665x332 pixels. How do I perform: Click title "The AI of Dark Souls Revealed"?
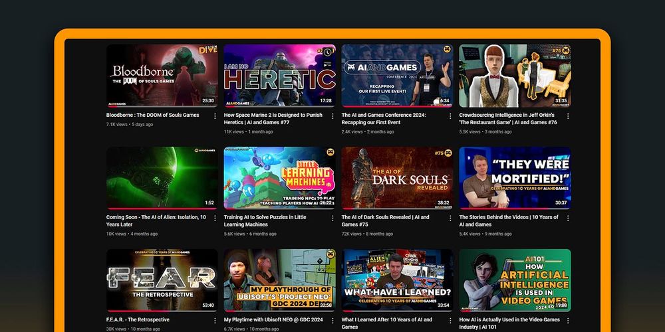pyautogui.click(x=385, y=220)
